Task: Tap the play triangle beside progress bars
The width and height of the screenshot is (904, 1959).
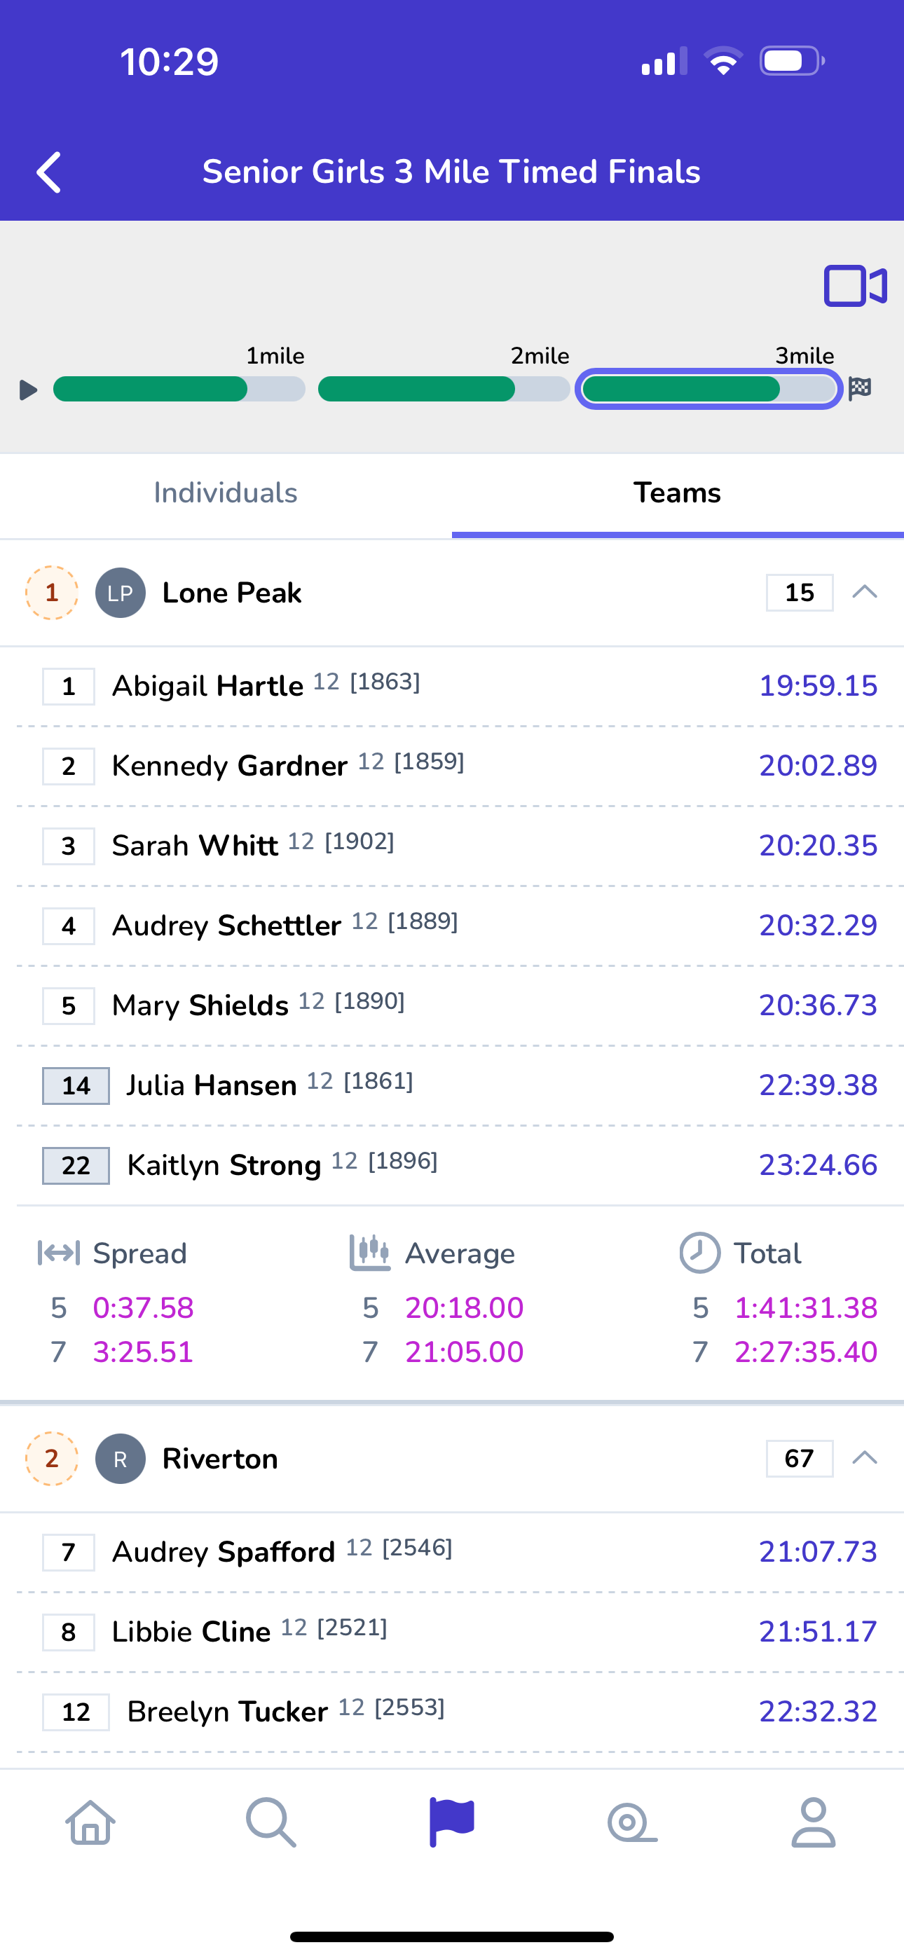Action: (x=28, y=390)
